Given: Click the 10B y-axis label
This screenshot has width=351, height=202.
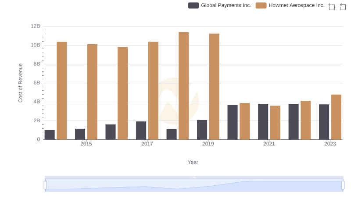Looking at the screenshot, I should coord(36,45).
